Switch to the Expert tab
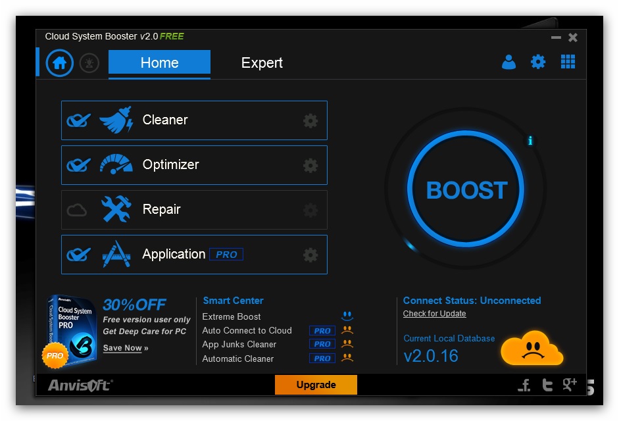 (x=262, y=62)
